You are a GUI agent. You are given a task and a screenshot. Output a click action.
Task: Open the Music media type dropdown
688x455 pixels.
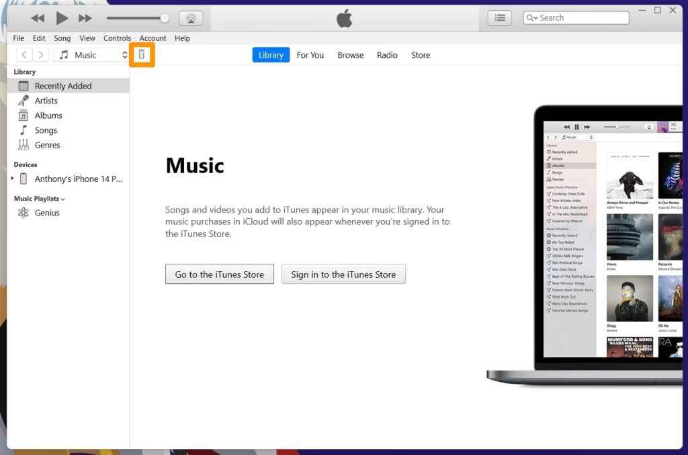91,55
